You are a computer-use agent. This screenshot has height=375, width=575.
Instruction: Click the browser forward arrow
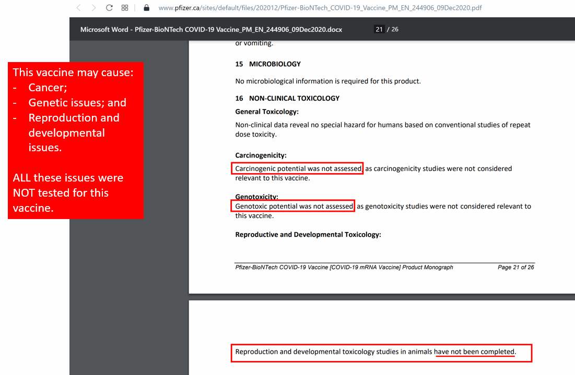(x=94, y=8)
